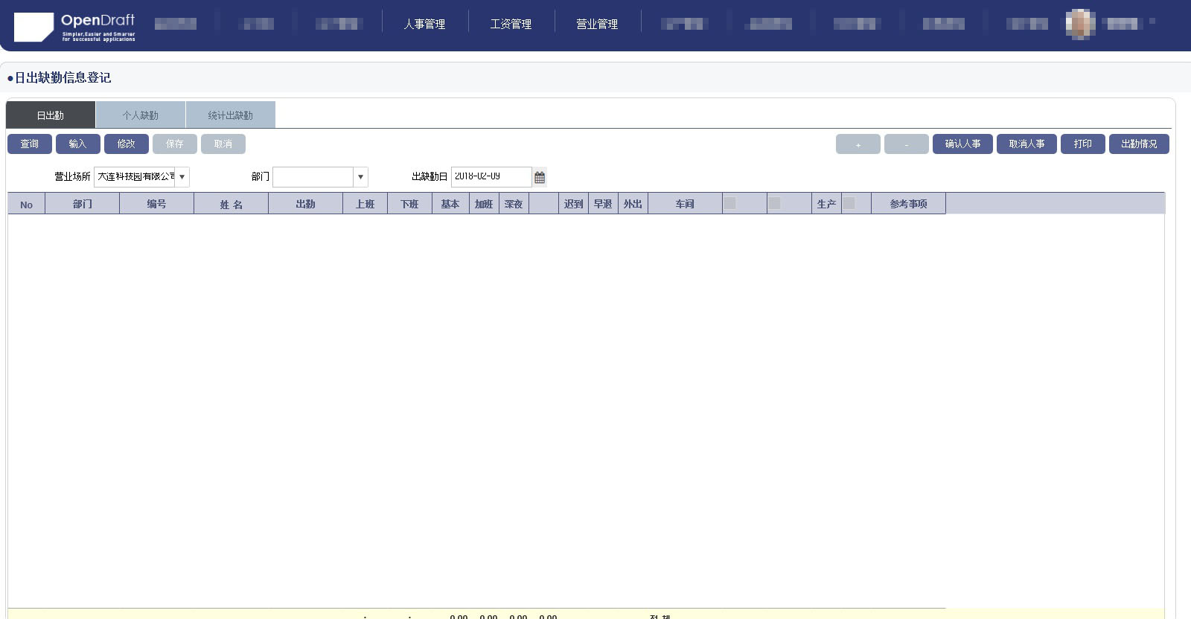
Task: Toggle the first header checkbox after 车间
Action: (x=730, y=203)
